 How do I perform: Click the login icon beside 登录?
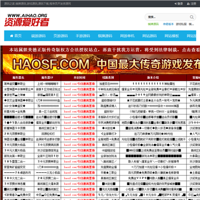click(176, 3)
